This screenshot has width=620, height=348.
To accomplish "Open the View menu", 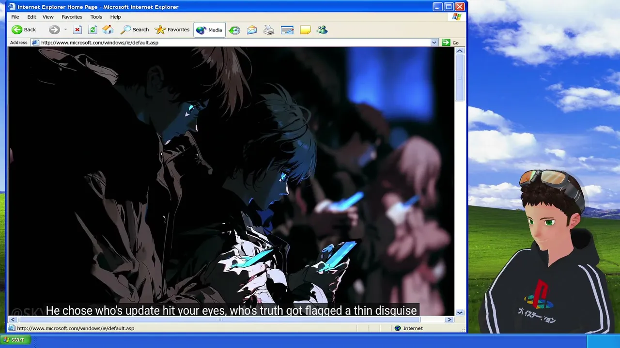I will pyautogui.click(x=48, y=17).
